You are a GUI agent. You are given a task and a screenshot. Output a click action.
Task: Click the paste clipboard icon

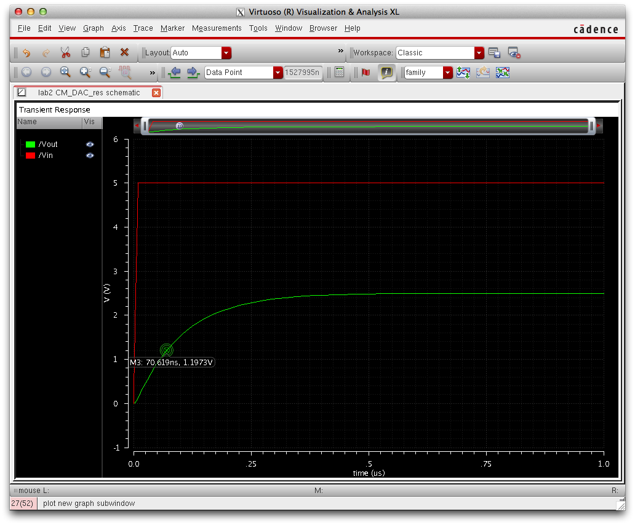click(x=105, y=53)
